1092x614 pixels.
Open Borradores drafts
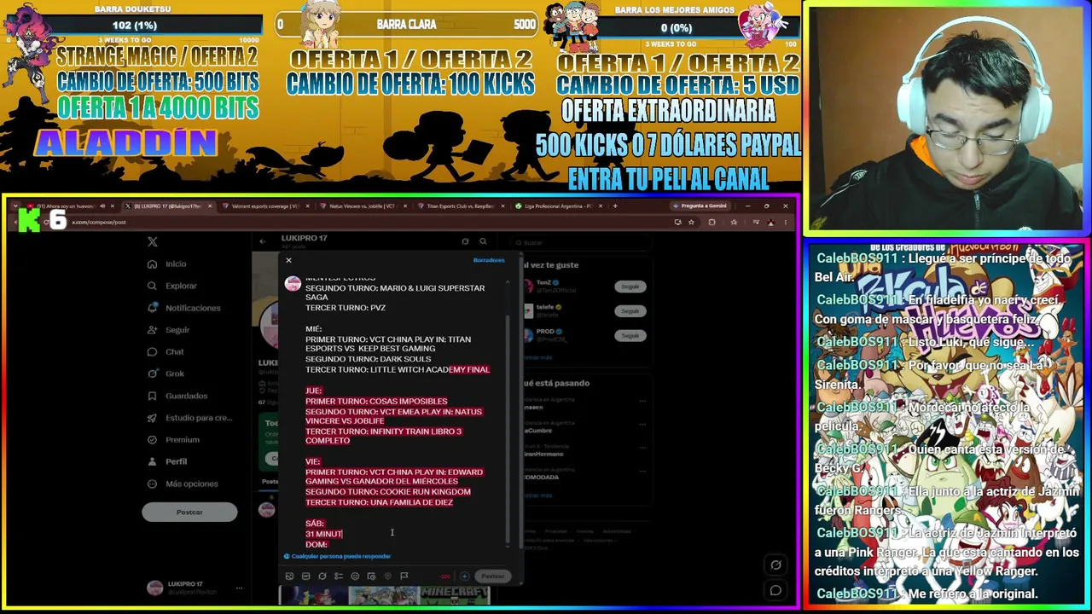pos(489,260)
